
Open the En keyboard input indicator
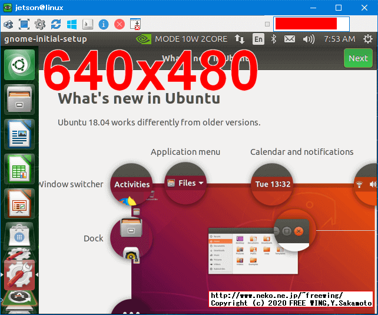tap(258, 39)
